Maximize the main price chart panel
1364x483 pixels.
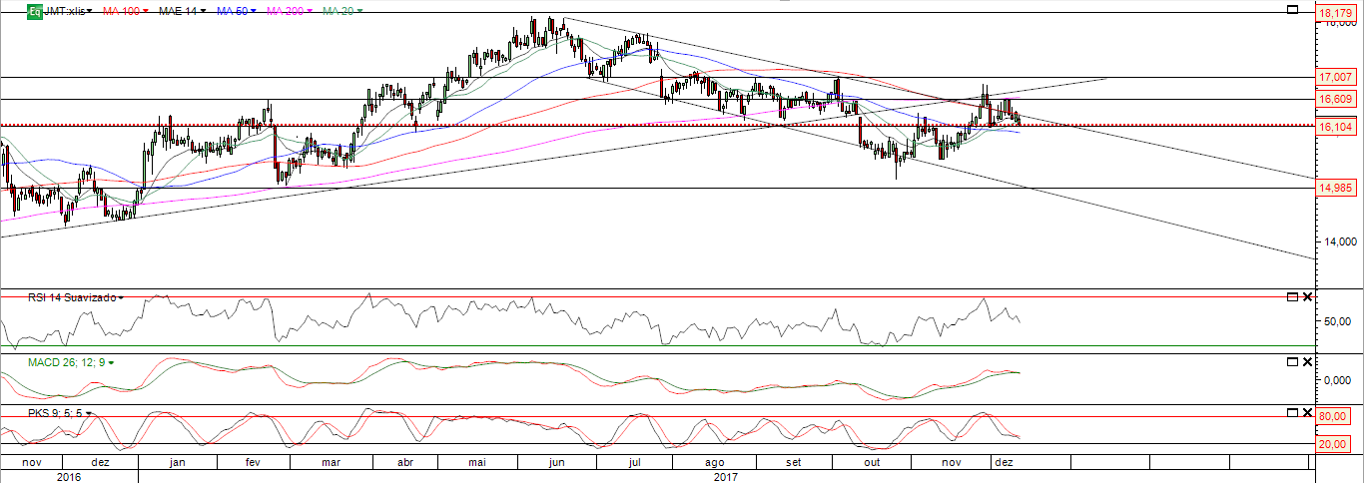point(1292,10)
